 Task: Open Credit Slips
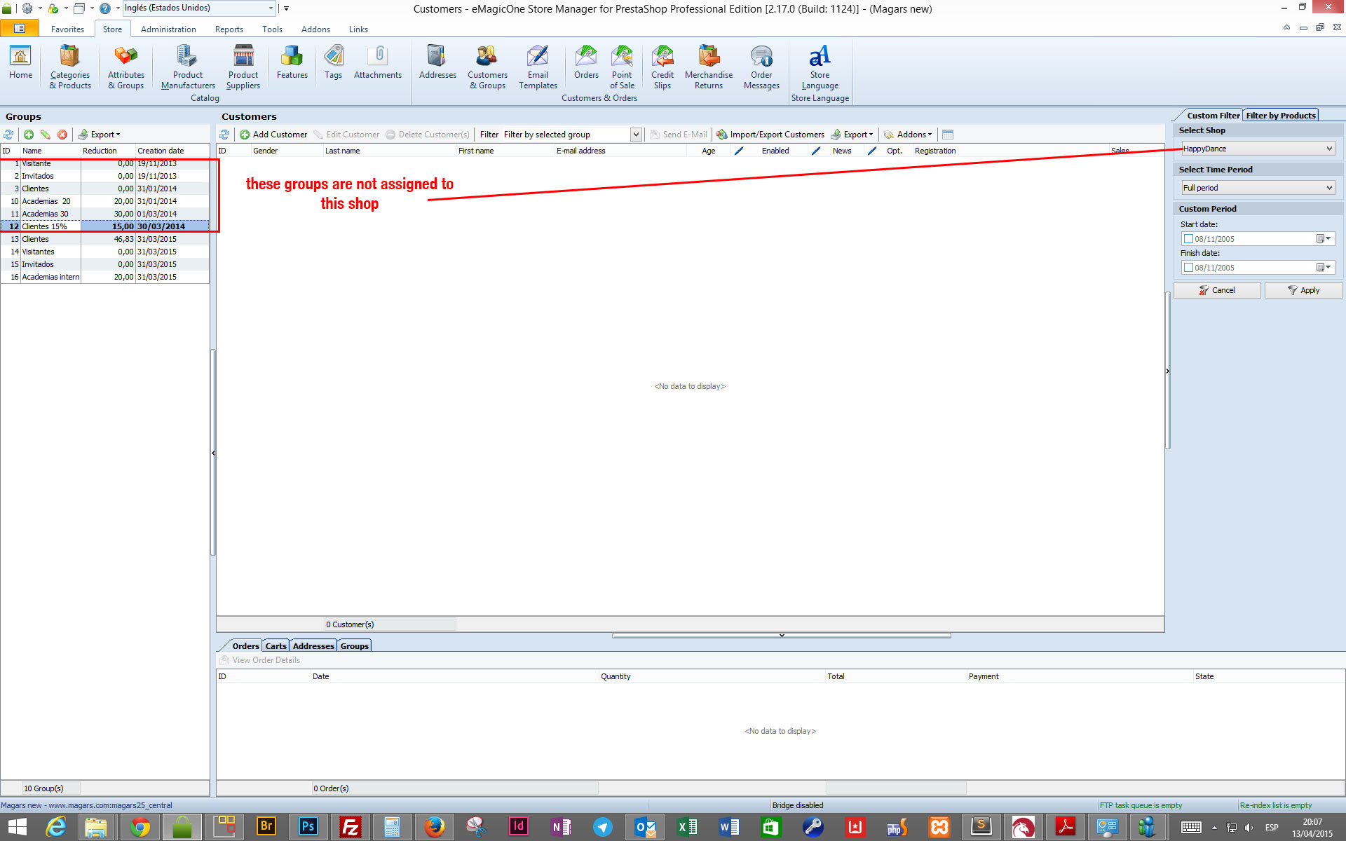pyautogui.click(x=662, y=67)
